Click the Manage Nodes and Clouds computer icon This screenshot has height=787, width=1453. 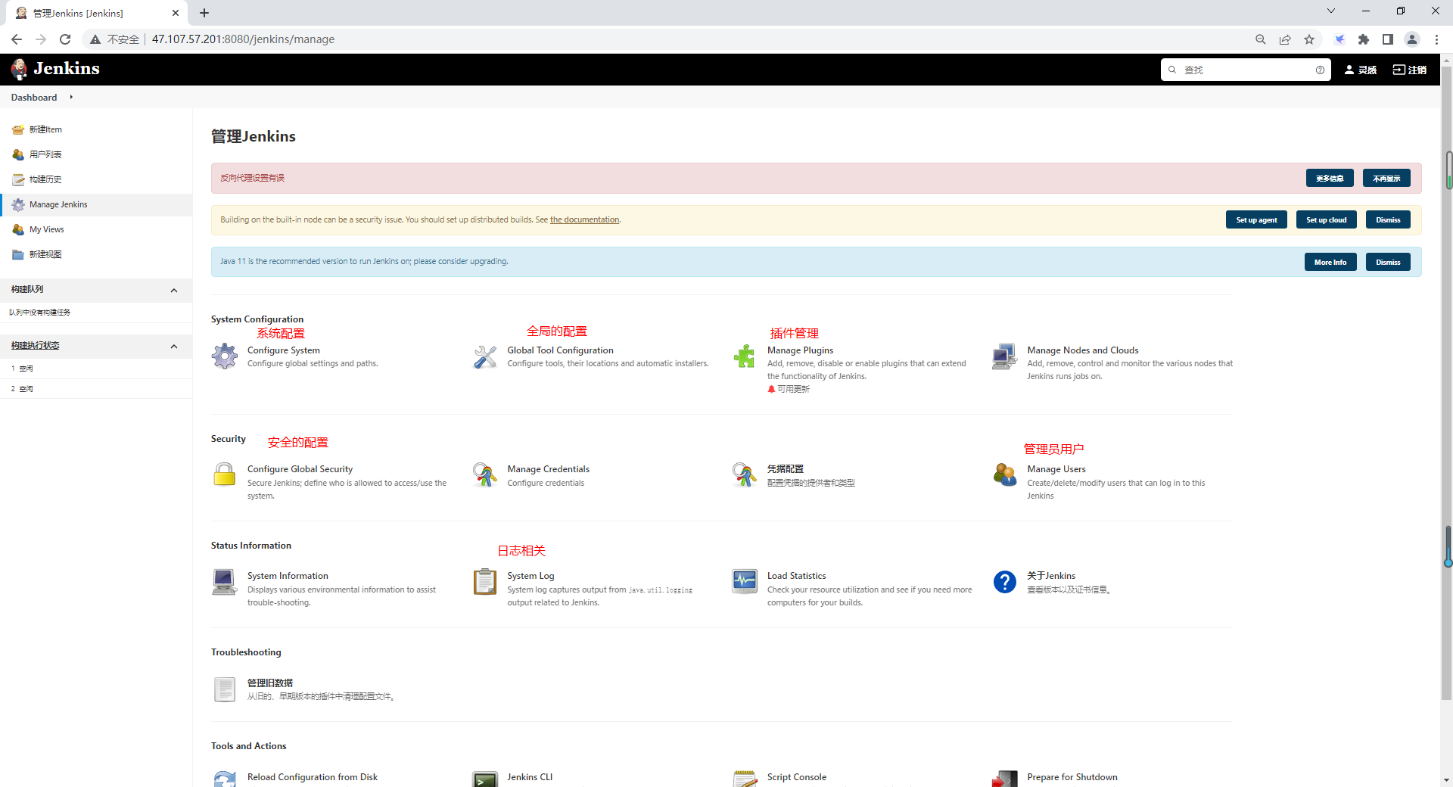pyautogui.click(x=1005, y=356)
